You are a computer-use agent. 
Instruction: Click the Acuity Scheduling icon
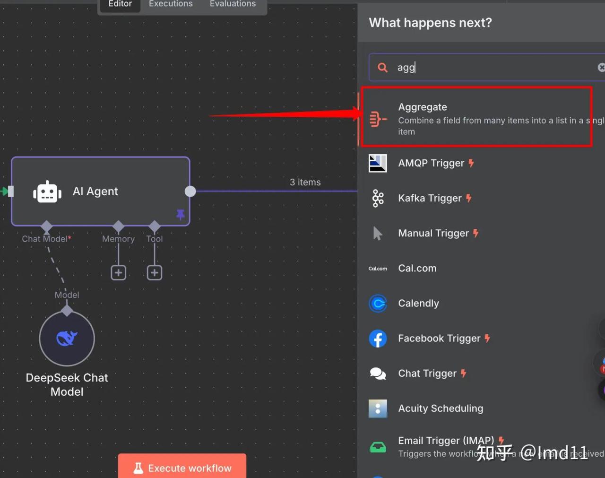tap(378, 408)
